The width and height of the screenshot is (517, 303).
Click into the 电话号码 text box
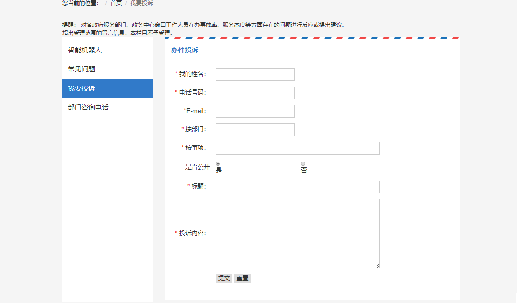tap(255, 93)
